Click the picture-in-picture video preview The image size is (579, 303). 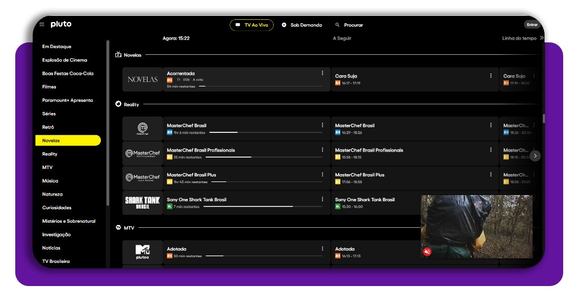(477, 226)
